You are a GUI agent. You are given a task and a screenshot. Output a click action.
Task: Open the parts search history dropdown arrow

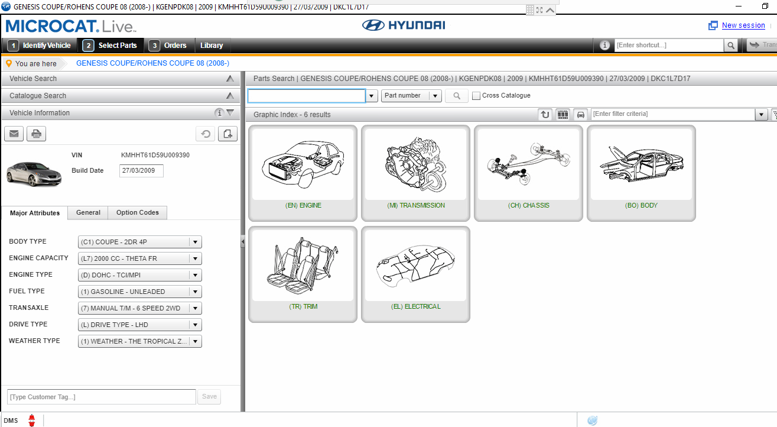(x=372, y=96)
